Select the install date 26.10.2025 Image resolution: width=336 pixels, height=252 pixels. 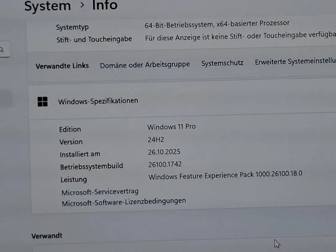(164, 152)
